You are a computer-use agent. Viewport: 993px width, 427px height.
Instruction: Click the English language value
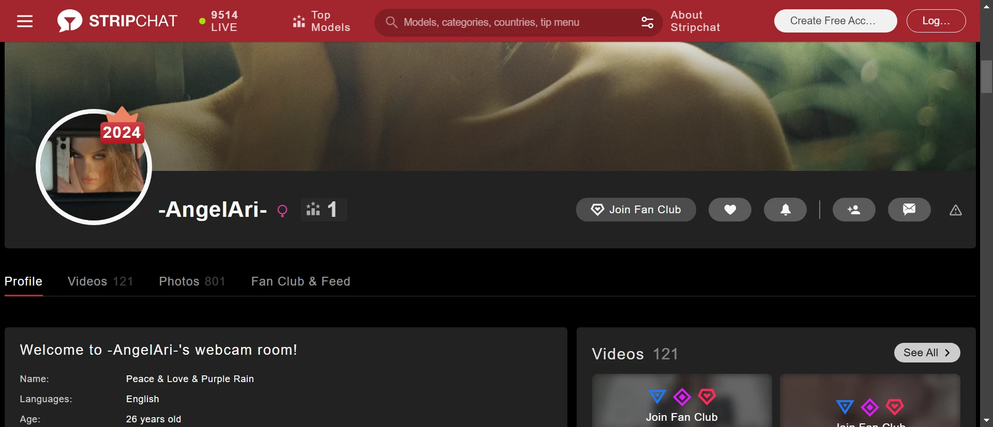pyautogui.click(x=143, y=399)
